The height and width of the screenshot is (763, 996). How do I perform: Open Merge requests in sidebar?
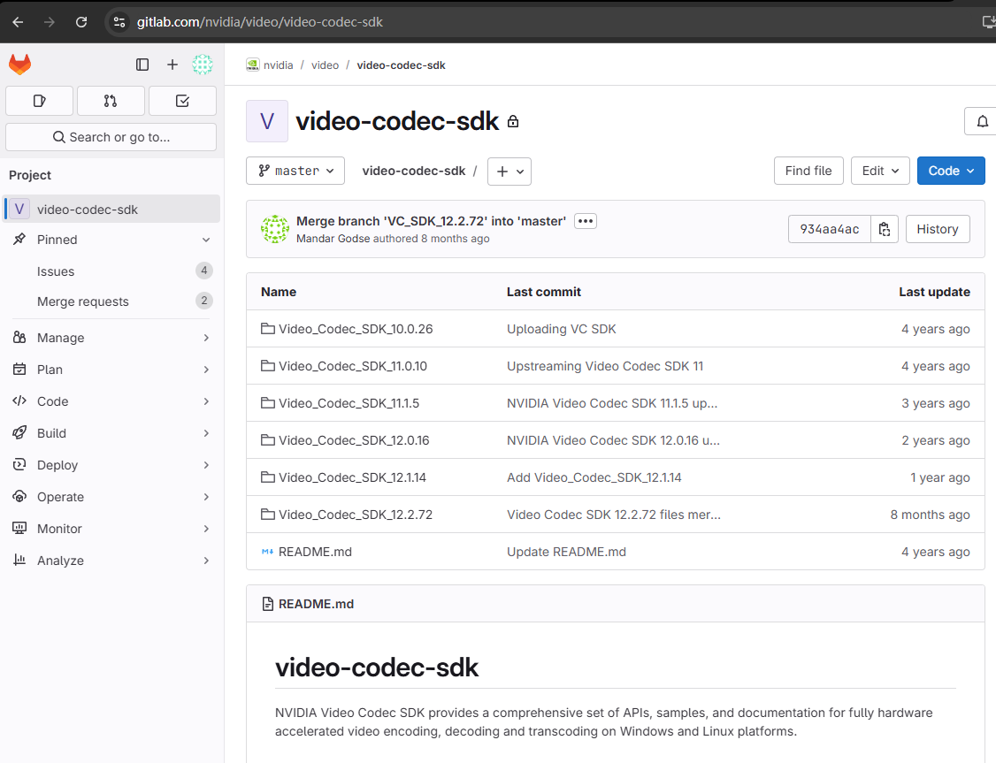[111, 301]
